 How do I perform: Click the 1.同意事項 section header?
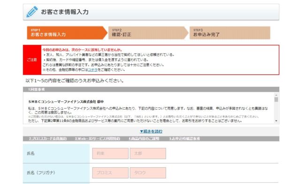[151, 90]
